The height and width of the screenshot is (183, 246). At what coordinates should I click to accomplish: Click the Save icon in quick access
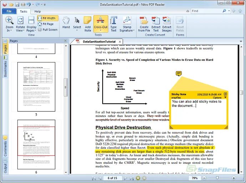(17, 5)
